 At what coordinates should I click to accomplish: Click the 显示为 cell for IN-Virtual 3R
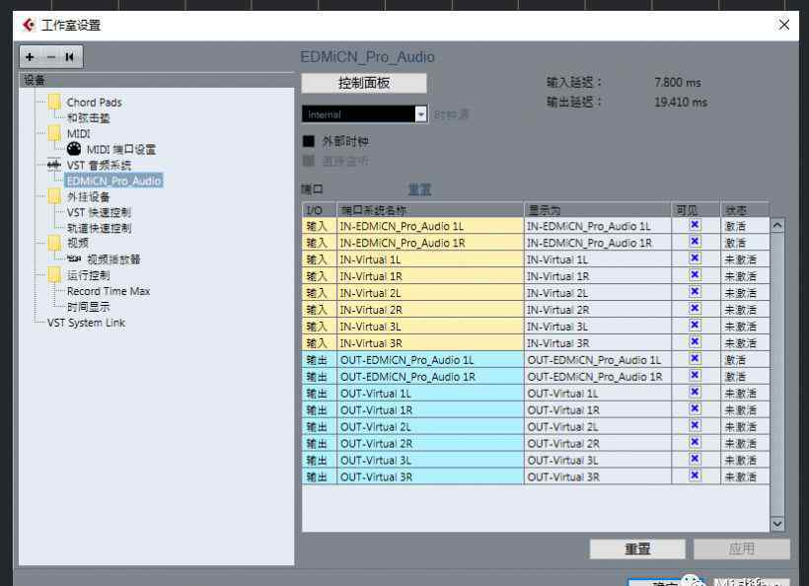[598, 343]
